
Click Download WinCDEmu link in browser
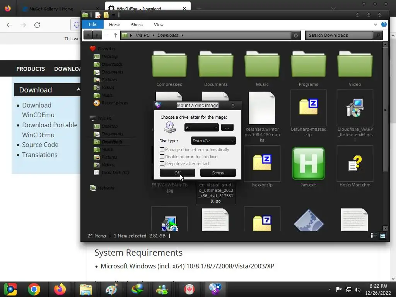click(x=38, y=110)
